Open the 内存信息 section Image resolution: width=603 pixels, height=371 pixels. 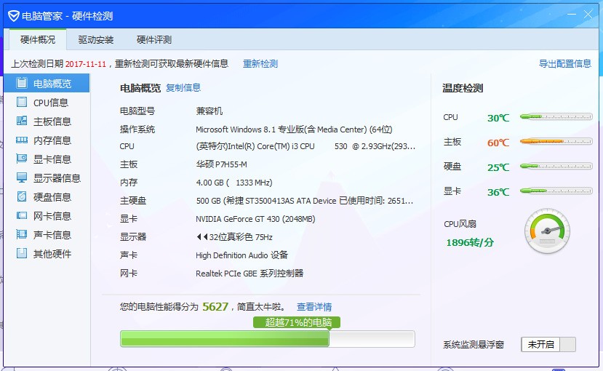46,140
